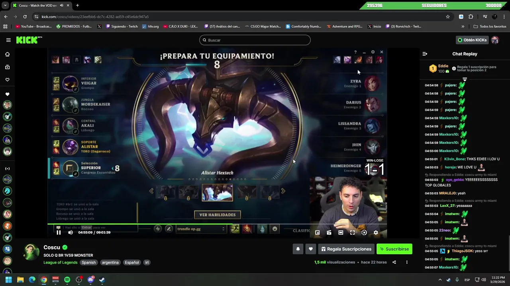Viewport: 510px width, 286px height.
Task: Pause the video playback
Action: click(x=59, y=232)
